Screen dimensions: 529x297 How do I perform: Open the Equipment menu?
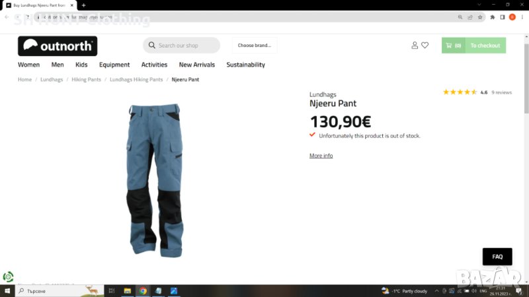(x=114, y=65)
